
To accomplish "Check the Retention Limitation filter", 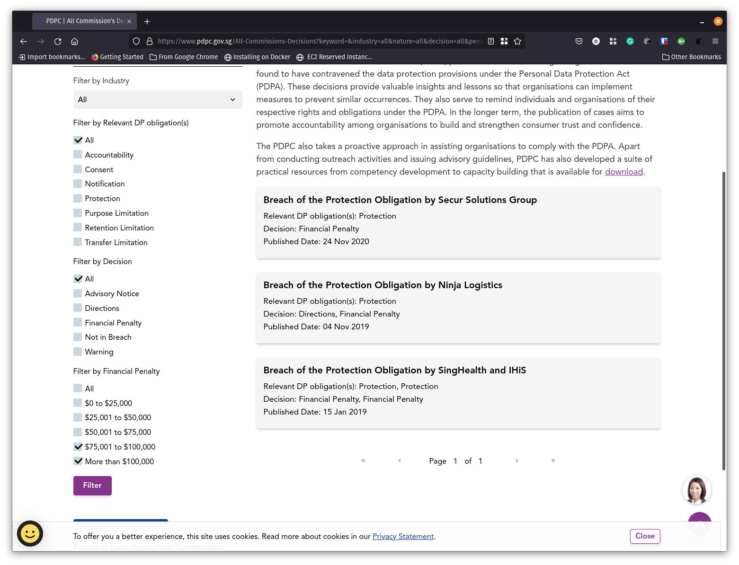I will coord(78,228).
